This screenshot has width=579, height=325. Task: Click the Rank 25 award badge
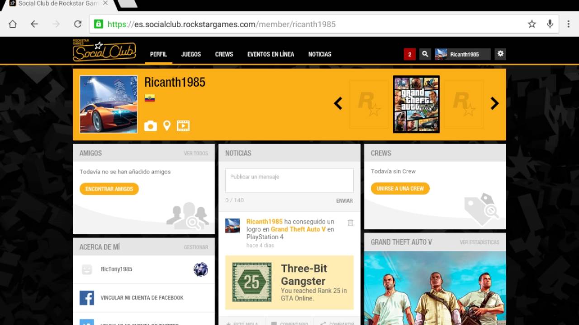click(x=252, y=282)
